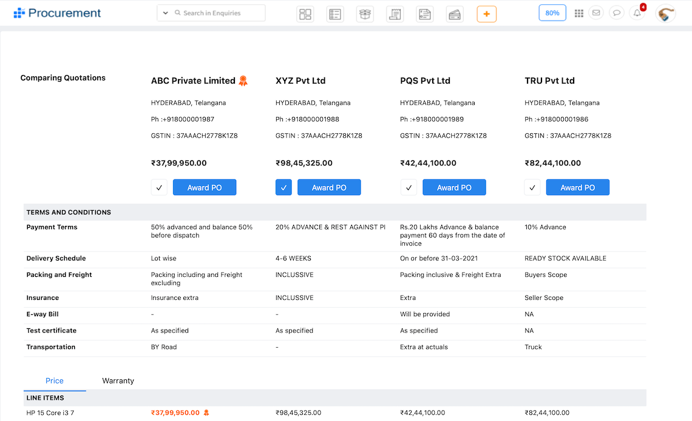The image size is (692, 421).
Task: Open the receipt icon in toolbar
Action: pos(395,14)
